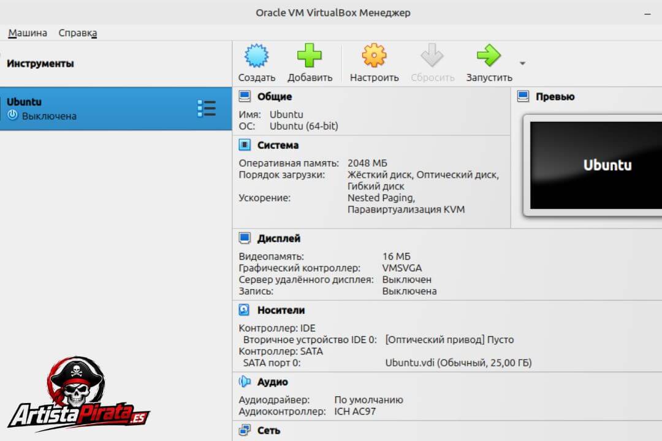Click the Носители disk icon
662x441 pixels.
pyautogui.click(x=244, y=310)
